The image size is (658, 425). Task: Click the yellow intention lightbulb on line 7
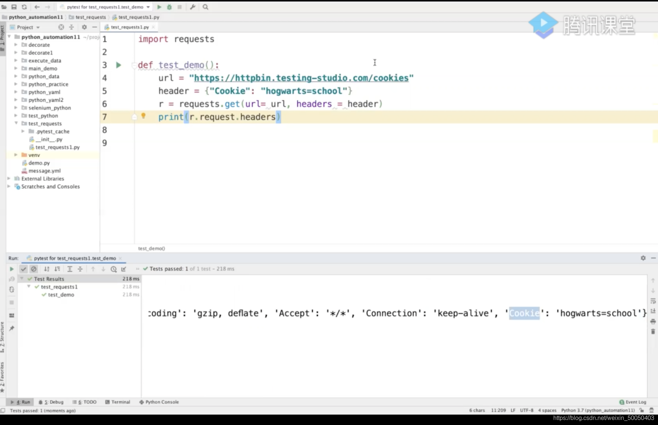(143, 116)
